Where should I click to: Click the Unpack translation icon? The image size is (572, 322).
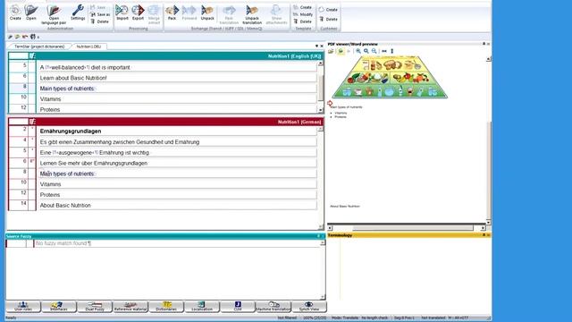click(252, 14)
